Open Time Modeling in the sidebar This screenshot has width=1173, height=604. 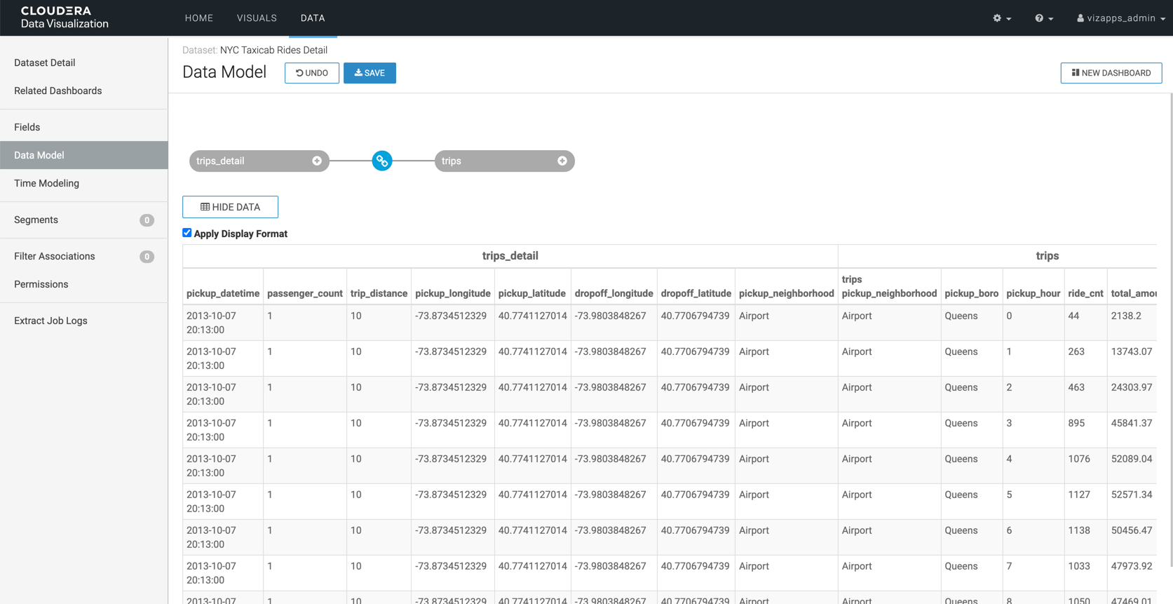(46, 183)
